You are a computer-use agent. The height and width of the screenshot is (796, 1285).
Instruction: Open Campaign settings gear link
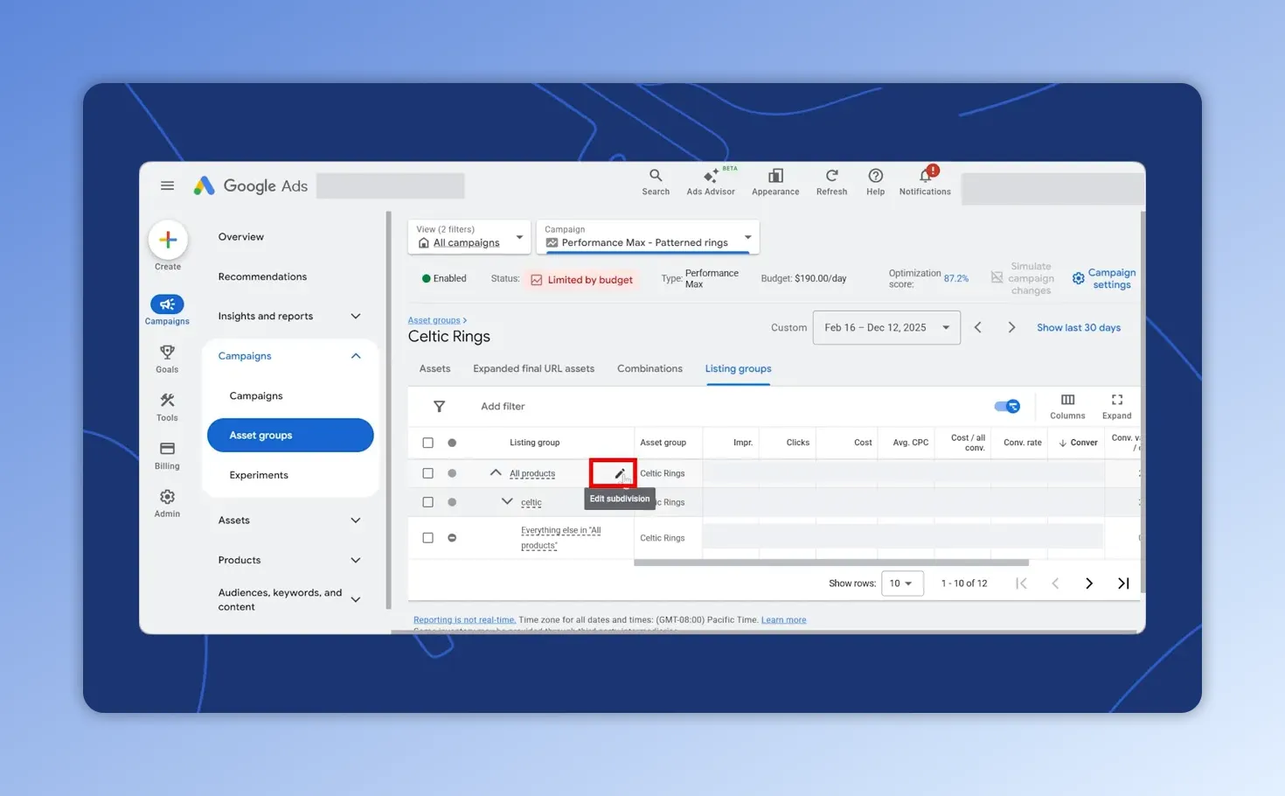(1104, 278)
